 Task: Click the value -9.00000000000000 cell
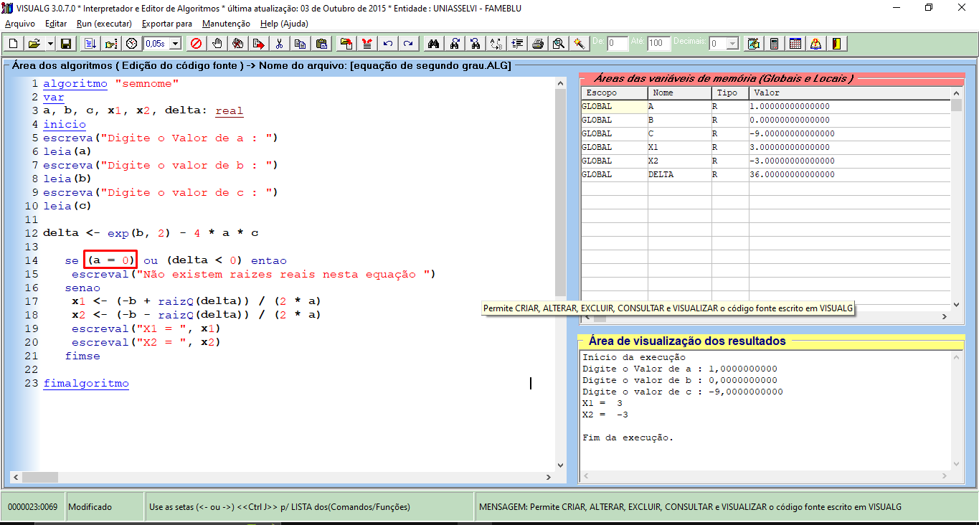[x=850, y=133]
